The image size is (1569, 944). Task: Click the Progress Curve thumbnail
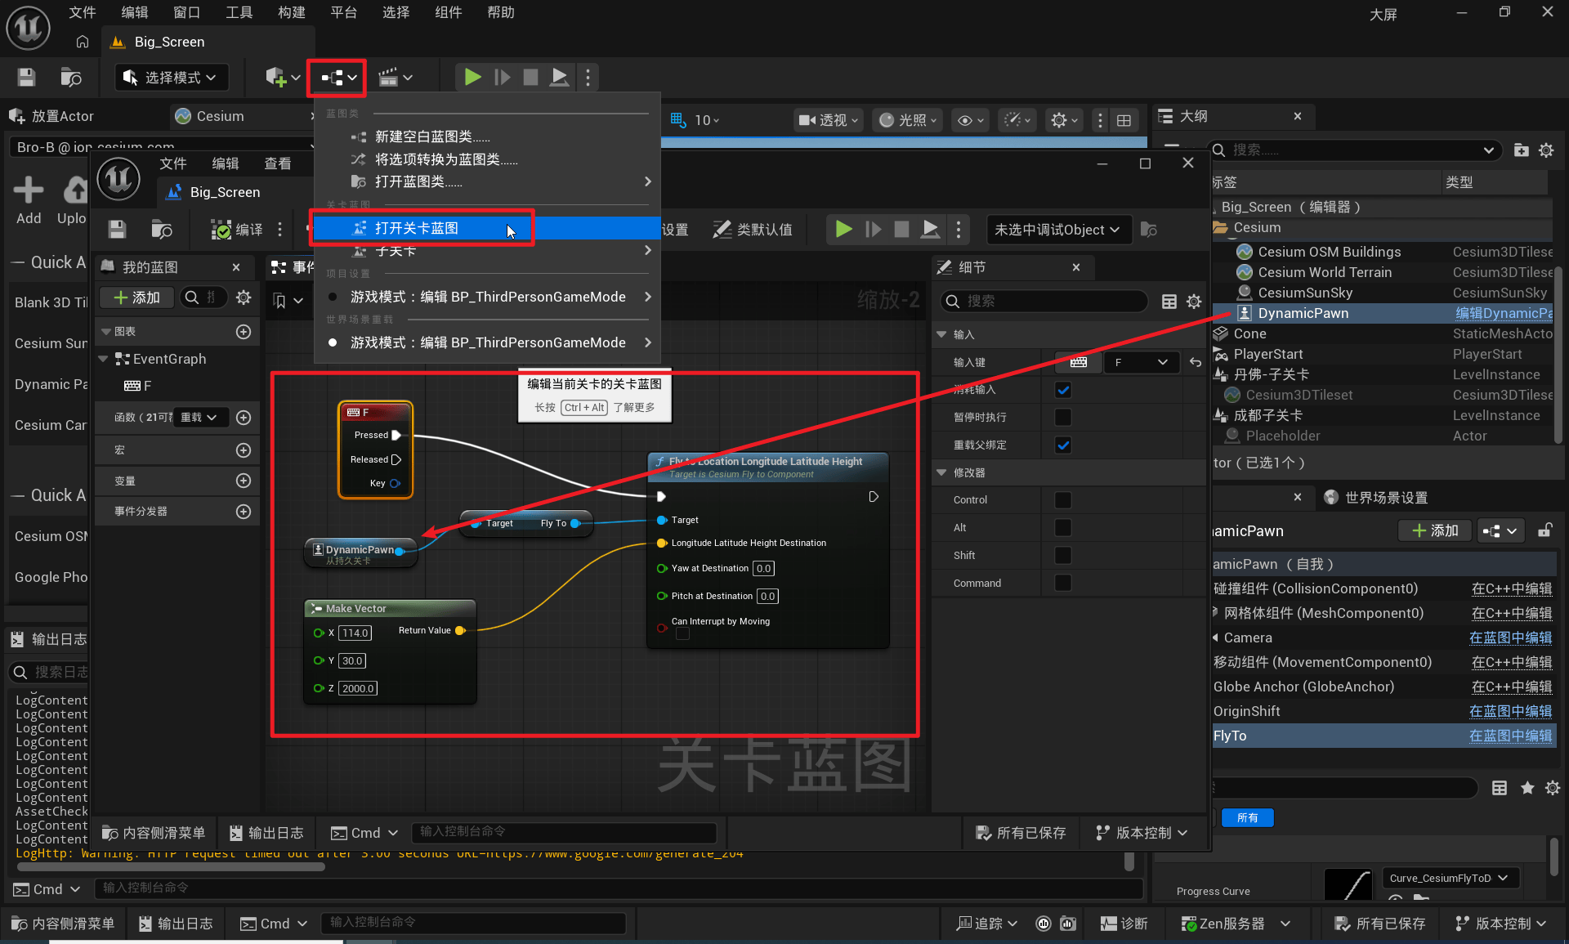tap(1347, 885)
